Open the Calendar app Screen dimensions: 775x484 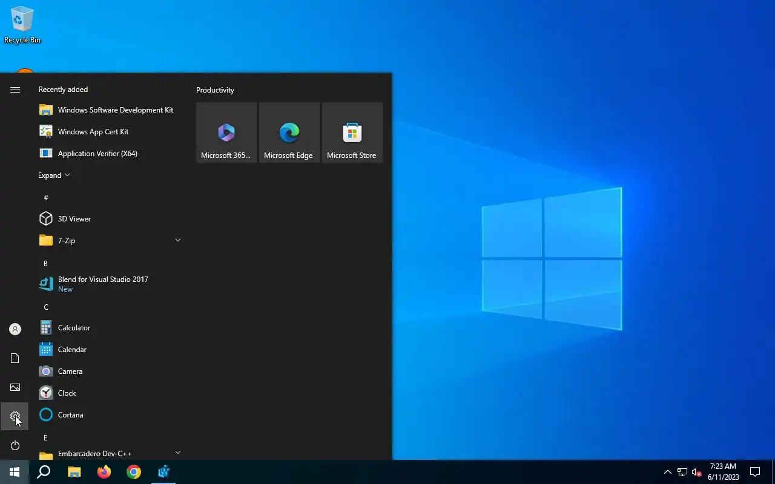[110, 350]
